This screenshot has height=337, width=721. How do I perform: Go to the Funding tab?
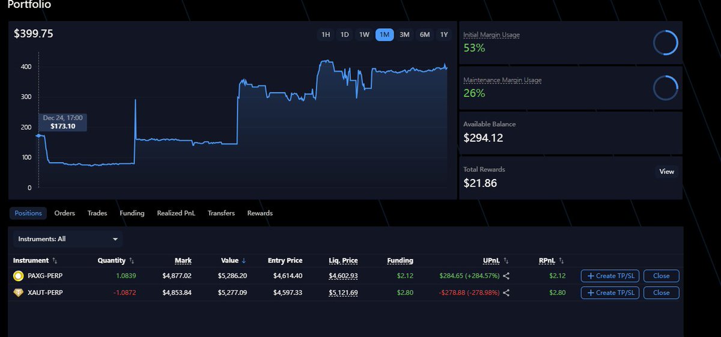click(x=132, y=213)
